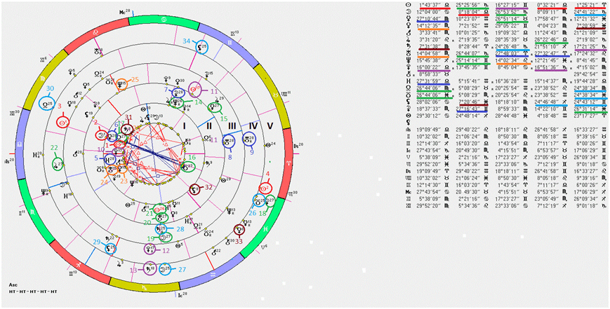
Task: Select ring label Roman numeral I
Action: (x=185, y=125)
